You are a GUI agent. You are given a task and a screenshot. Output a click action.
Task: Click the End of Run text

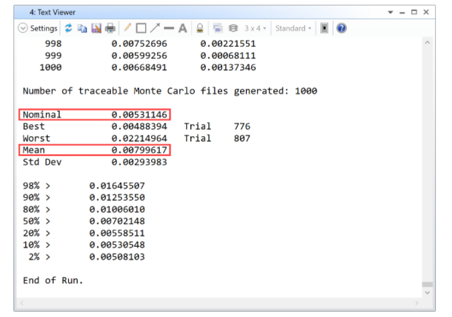(53, 280)
